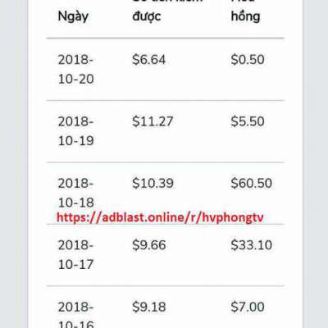Click the $10.39 earnings amount
The image size is (328, 328).
click(x=153, y=183)
